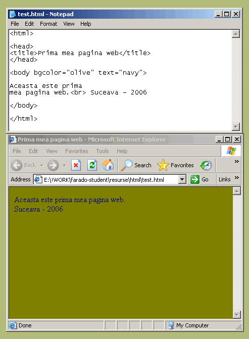Refresh the page with green arrows icon
The width and height of the screenshot is (249, 339).
pyautogui.click(x=92, y=165)
